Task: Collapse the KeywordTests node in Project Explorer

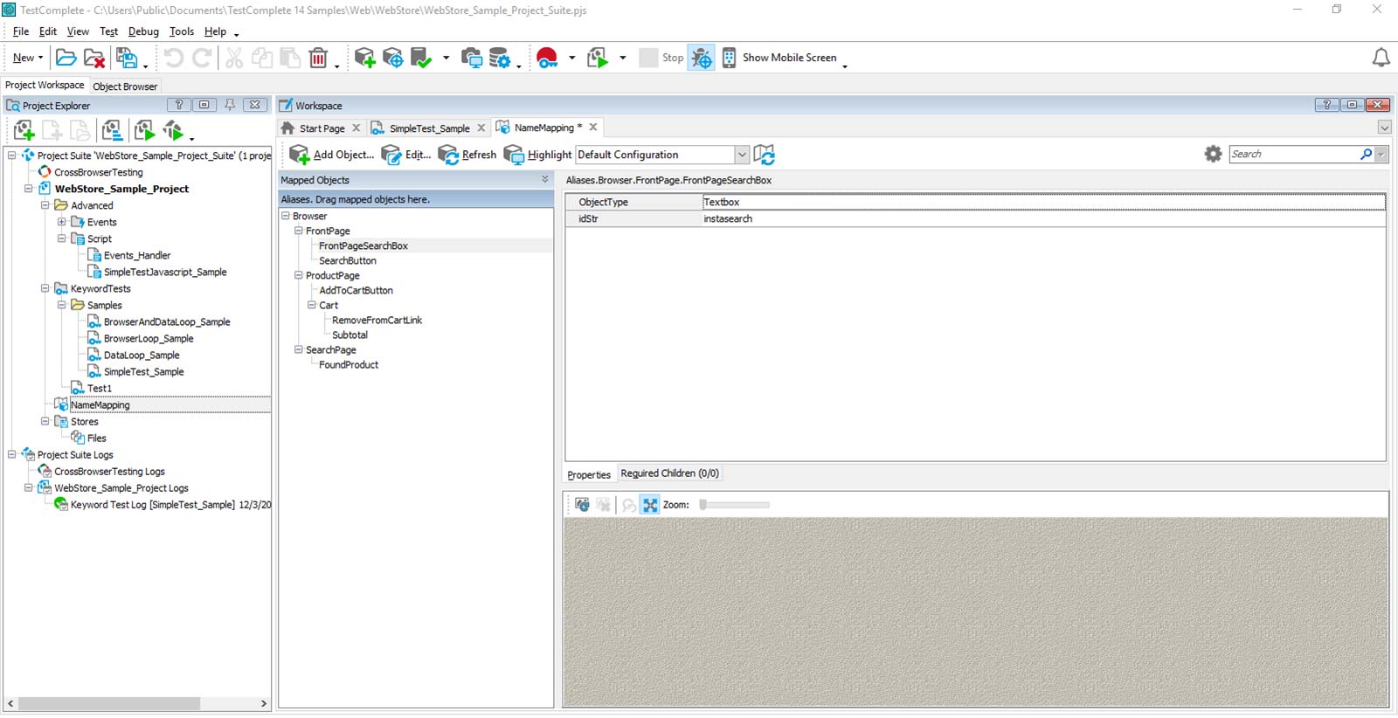Action: coord(45,288)
